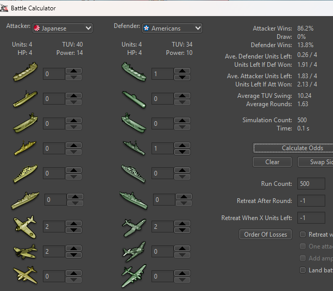Viewport: 333px width, 291px height.
Task: Click the Japanese tactical bomber quantity field
Action: pos(54,252)
